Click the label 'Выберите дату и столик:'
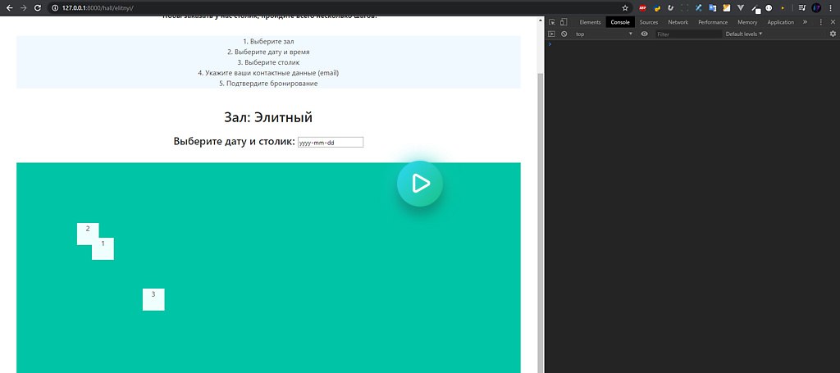This screenshot has height=373, width=840. point(234,142)
